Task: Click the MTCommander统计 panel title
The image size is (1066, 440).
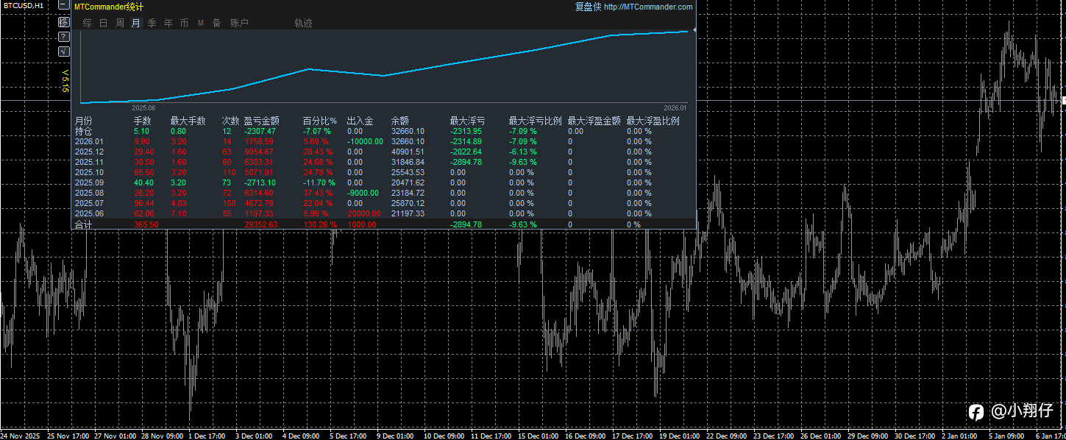Action: [x=109, y=7]
